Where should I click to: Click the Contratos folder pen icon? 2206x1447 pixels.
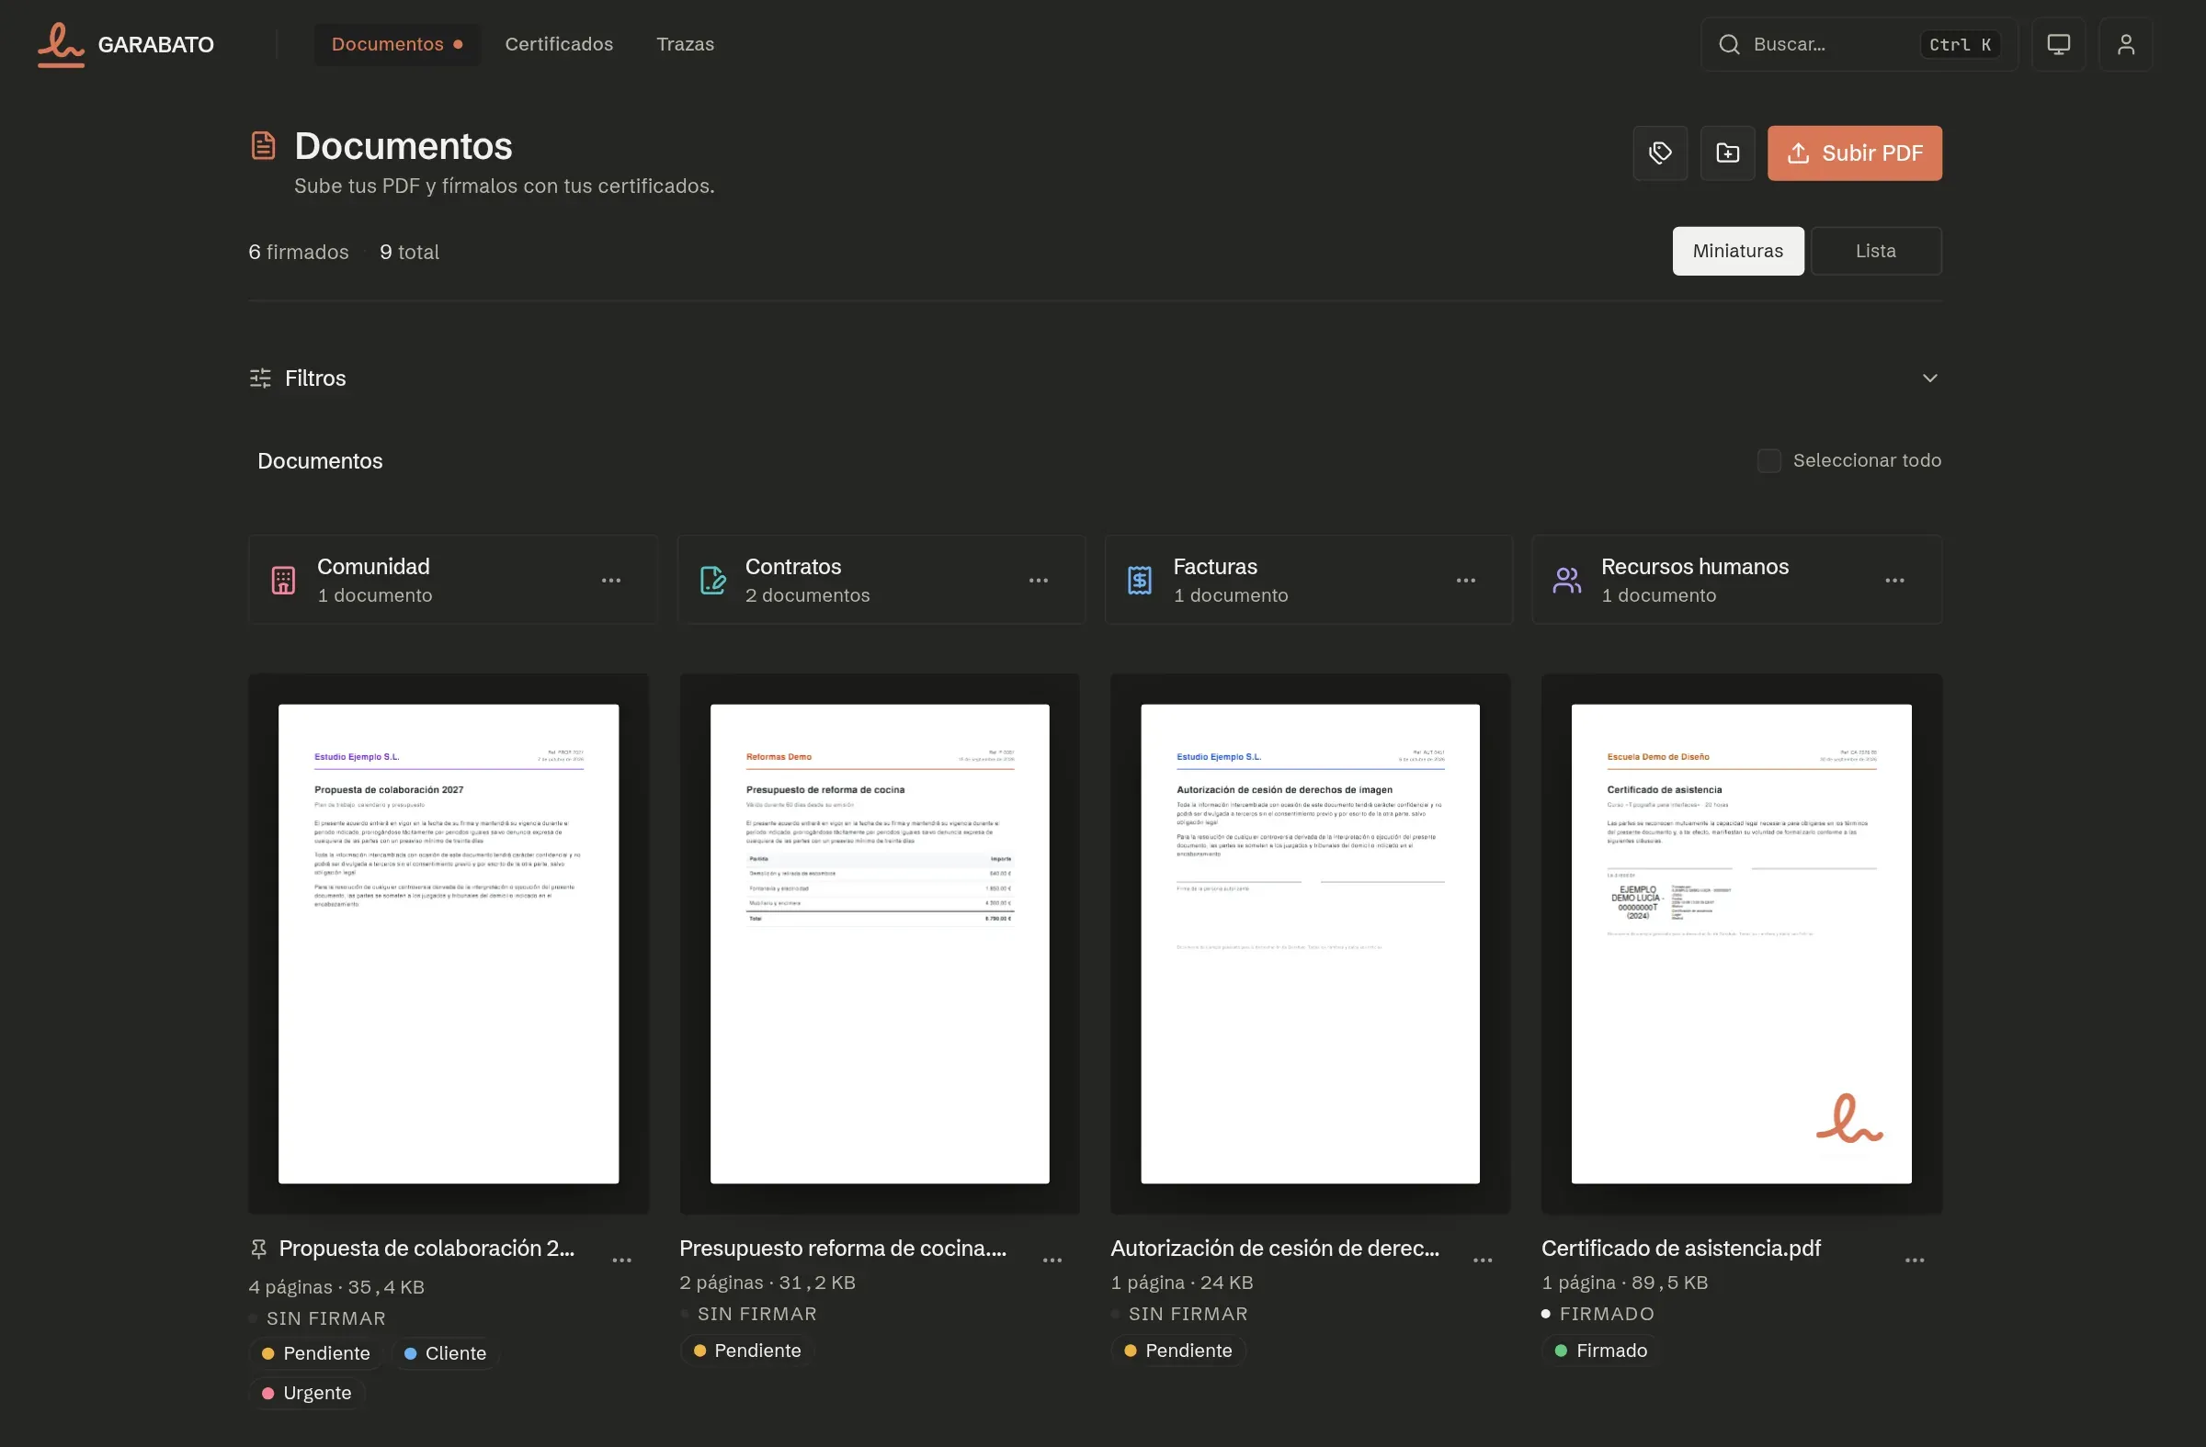pyautogui.click(x=712, y=580)
